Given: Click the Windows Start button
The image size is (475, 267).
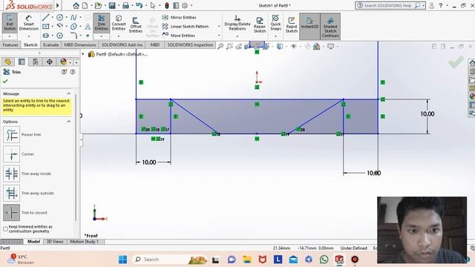Looking at the screenshot, I should point(123,260).
